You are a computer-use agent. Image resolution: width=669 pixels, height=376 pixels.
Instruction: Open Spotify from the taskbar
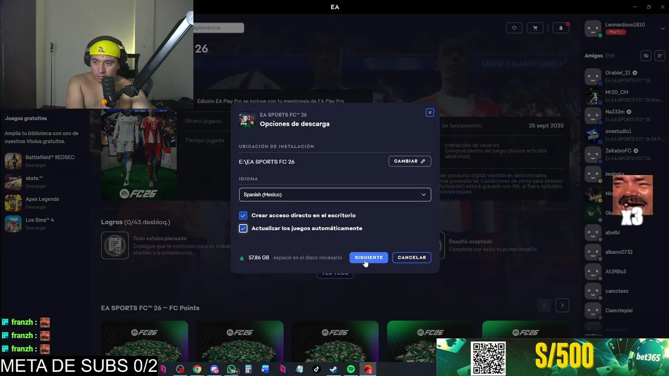tap(351, 369)
